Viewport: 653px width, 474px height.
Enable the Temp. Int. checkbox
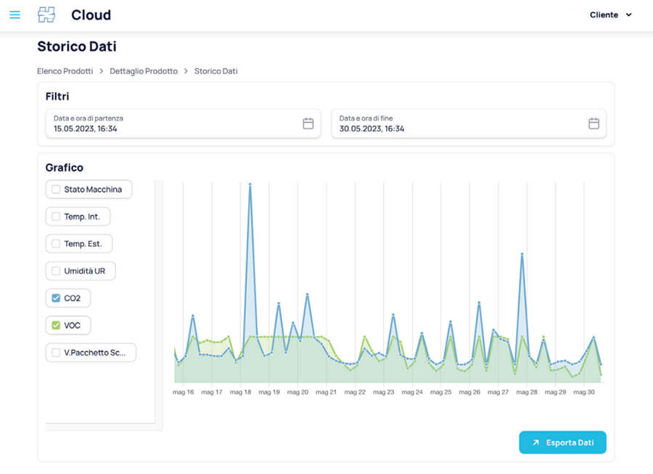[x=56, y=216]
